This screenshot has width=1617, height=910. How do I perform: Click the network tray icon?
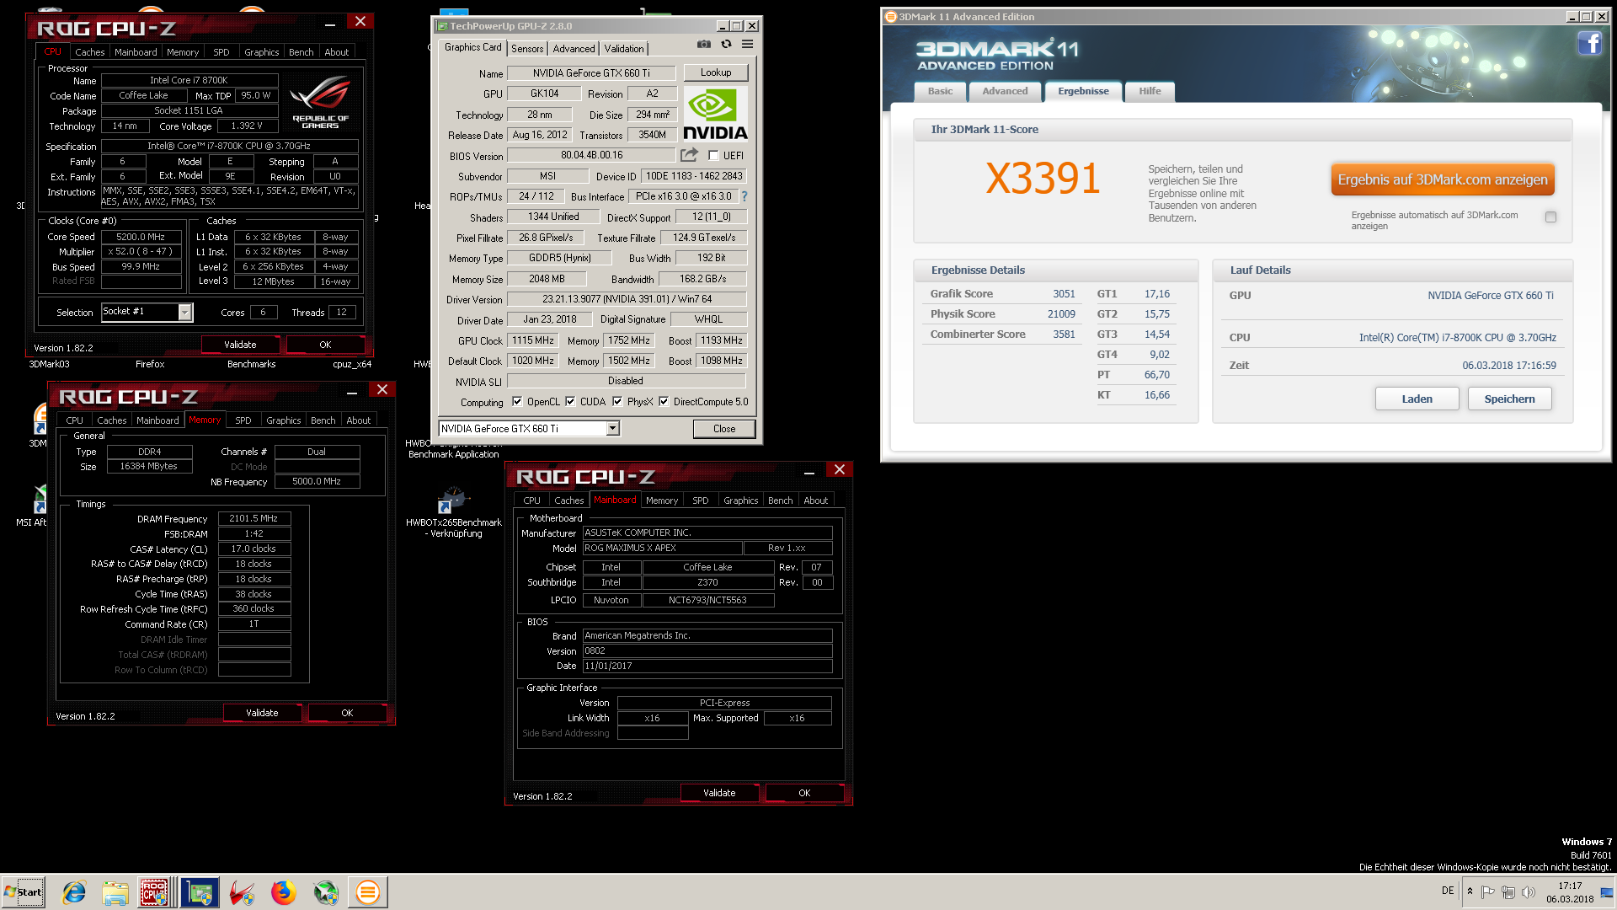[1508, 891]
